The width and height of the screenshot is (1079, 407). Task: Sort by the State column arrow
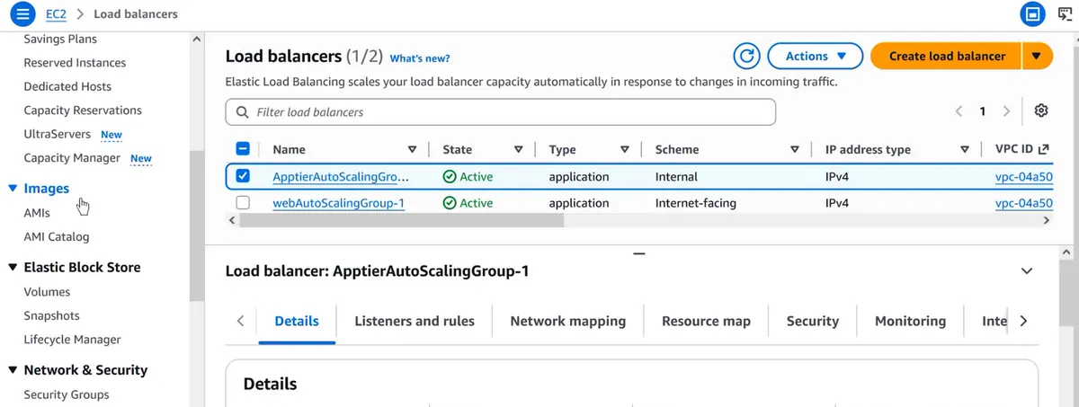[519, 150]
